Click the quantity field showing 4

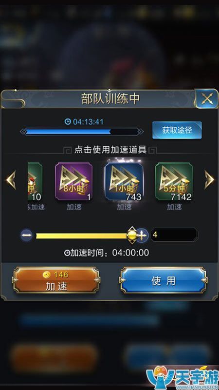(174, 234)
